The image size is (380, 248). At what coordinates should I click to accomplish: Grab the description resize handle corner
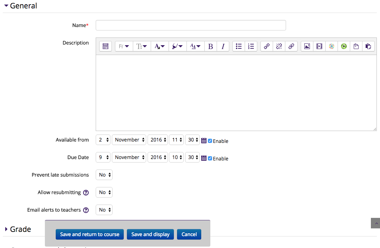pos(375,129)
